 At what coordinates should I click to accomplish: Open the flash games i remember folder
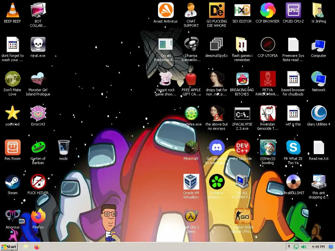point(242,44)
